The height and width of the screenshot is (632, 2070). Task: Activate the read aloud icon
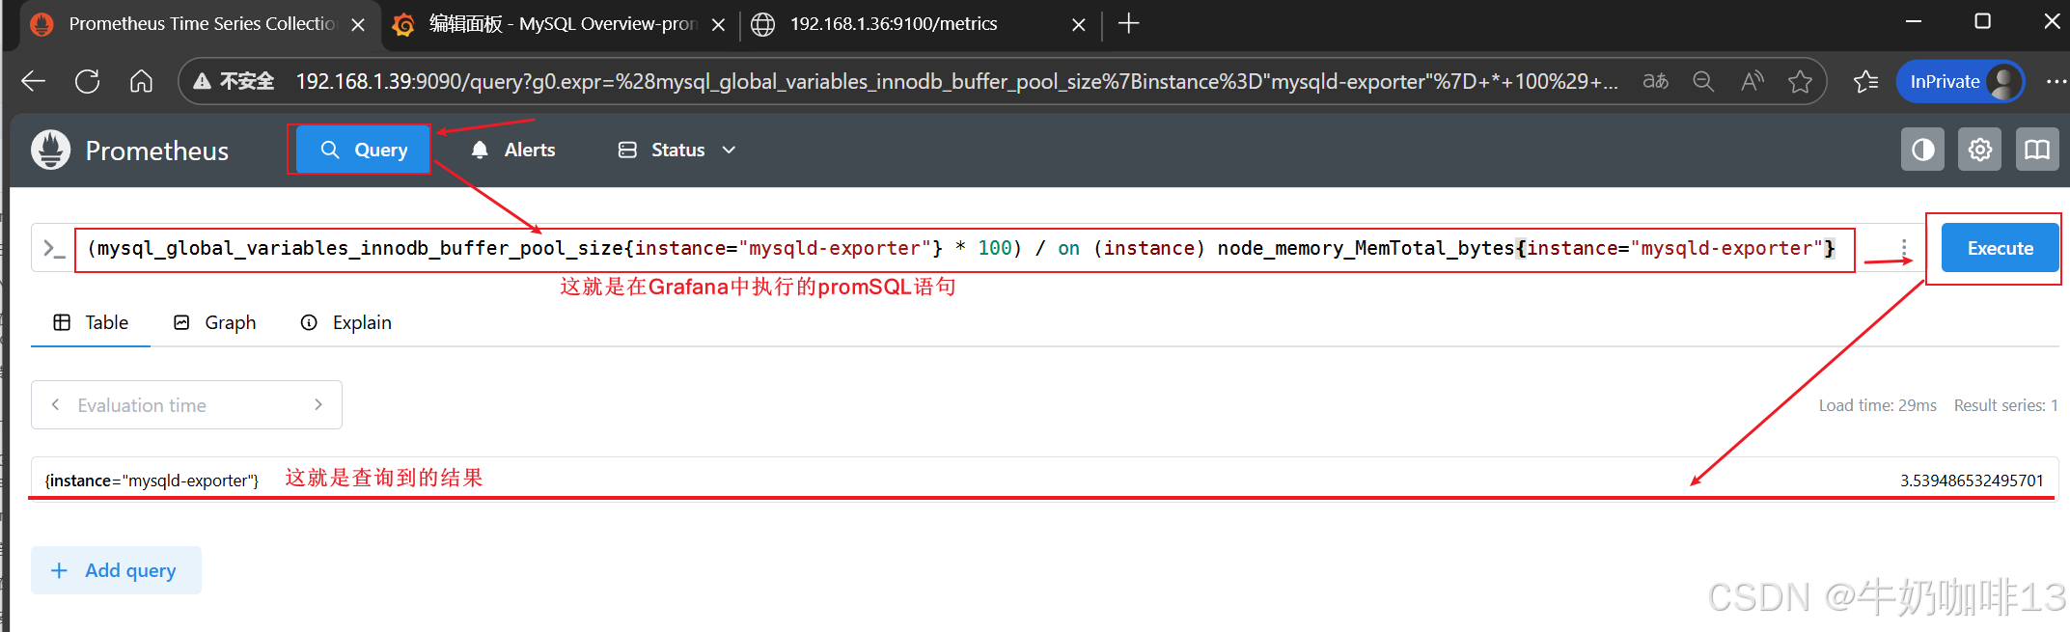[x=1753, y=82]
